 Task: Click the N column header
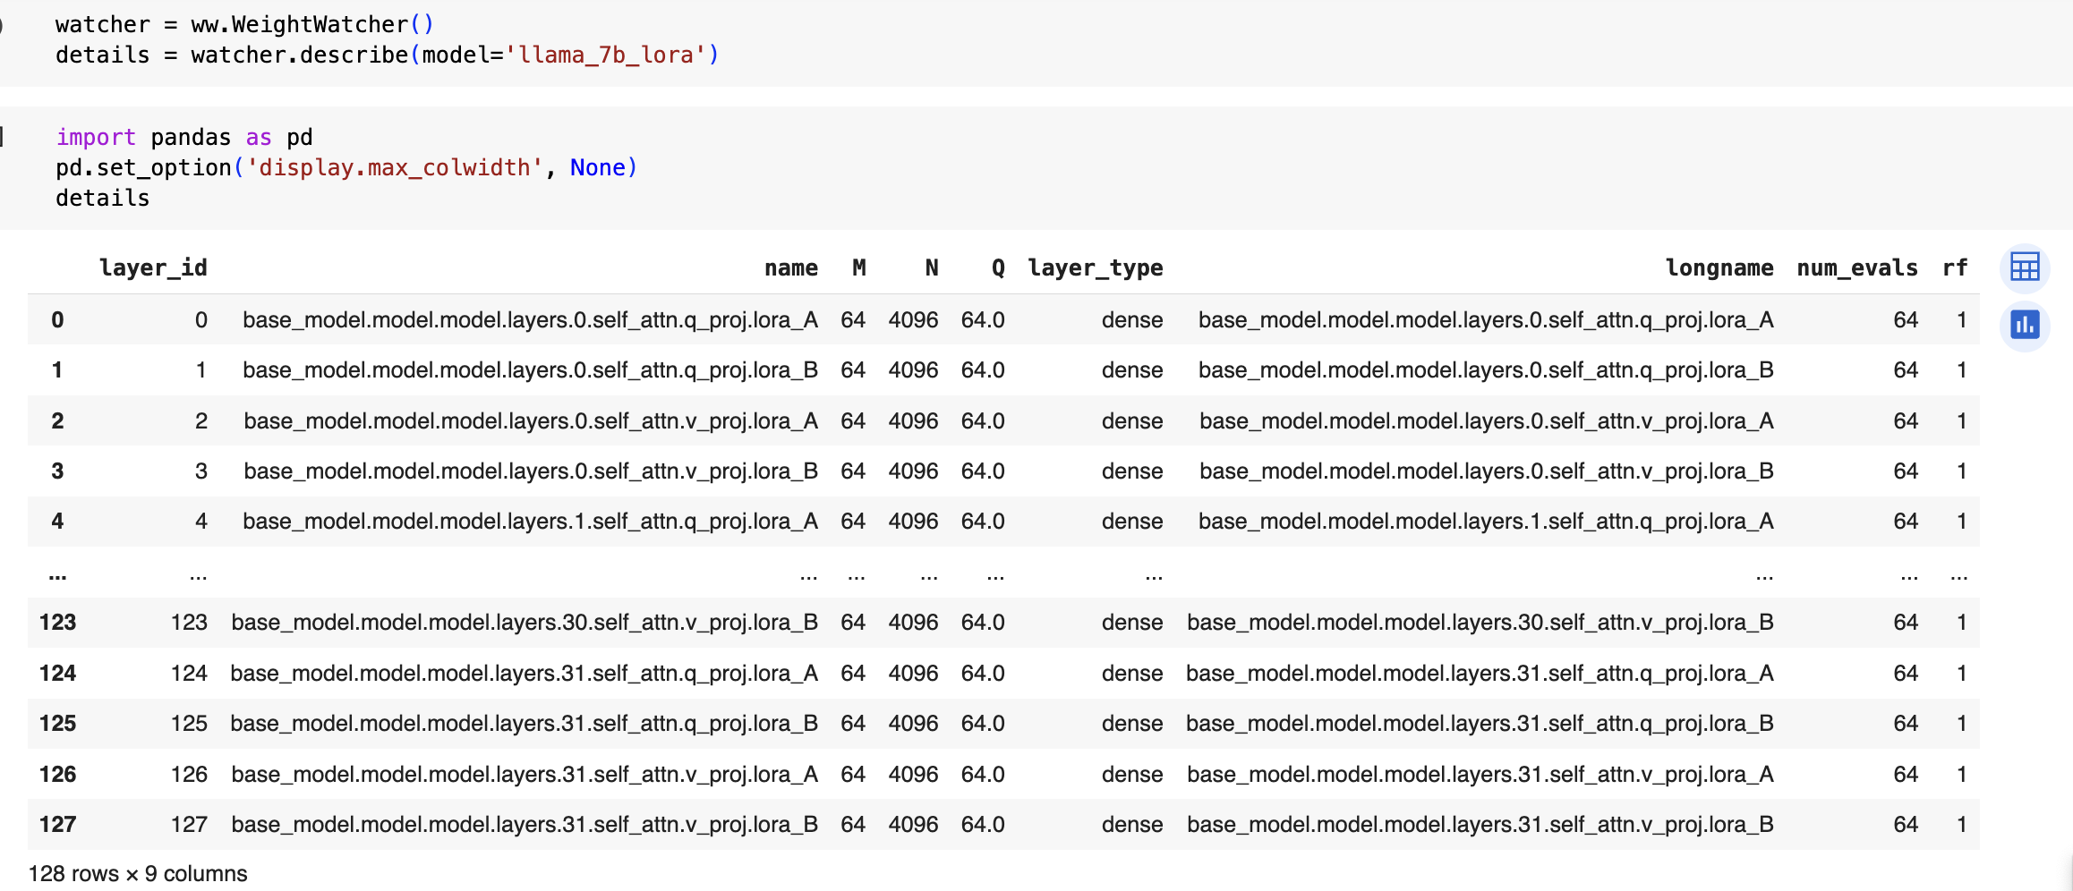tap(931, 268)
